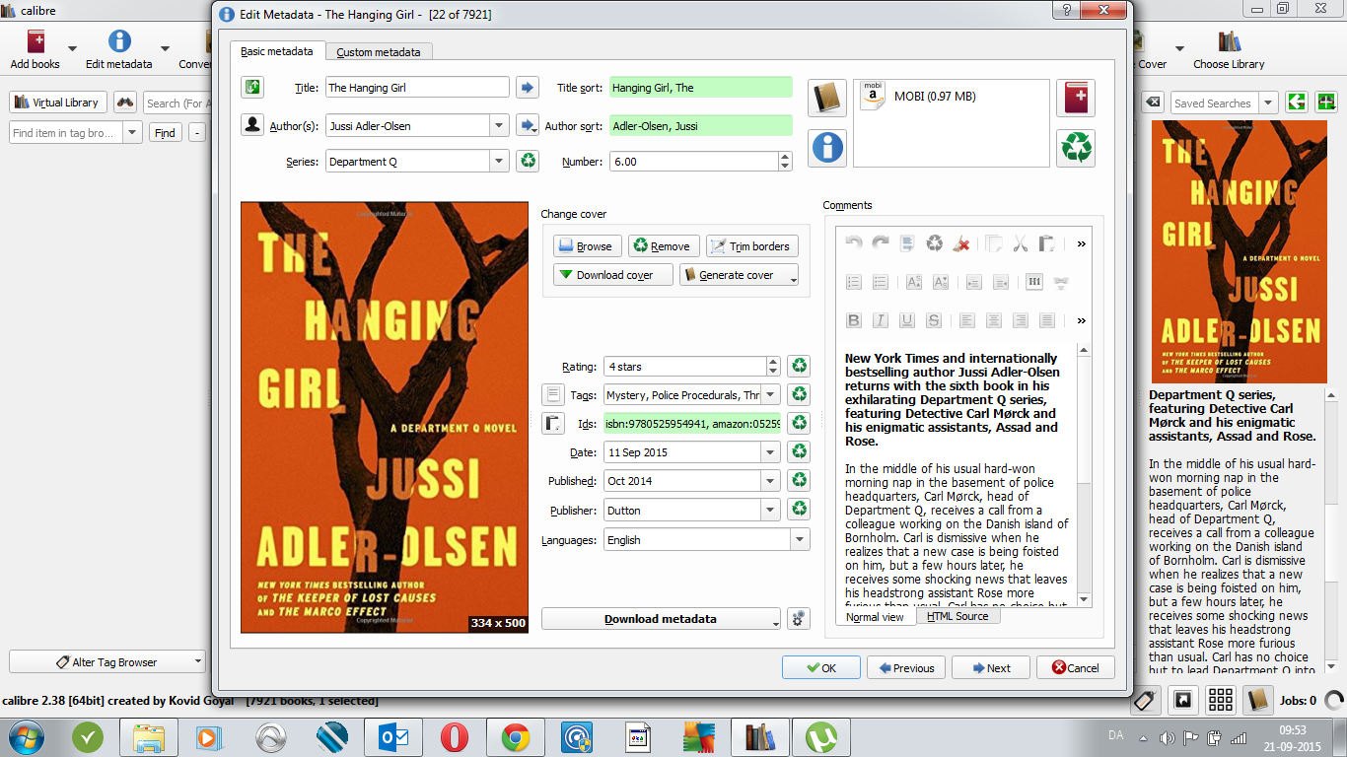Add a format with the red book plus icon
The image size is (1347, 757).
1076,99
